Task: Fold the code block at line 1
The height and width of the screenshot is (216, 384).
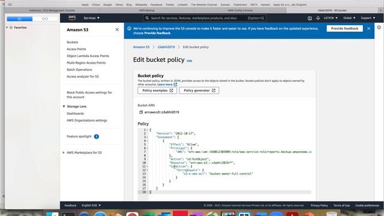Action: point(147,130)
